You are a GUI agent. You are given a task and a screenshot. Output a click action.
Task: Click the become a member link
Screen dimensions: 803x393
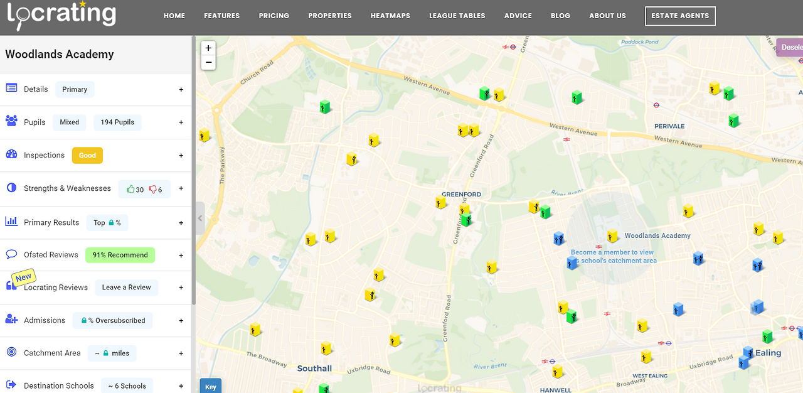tap(612, 256)
